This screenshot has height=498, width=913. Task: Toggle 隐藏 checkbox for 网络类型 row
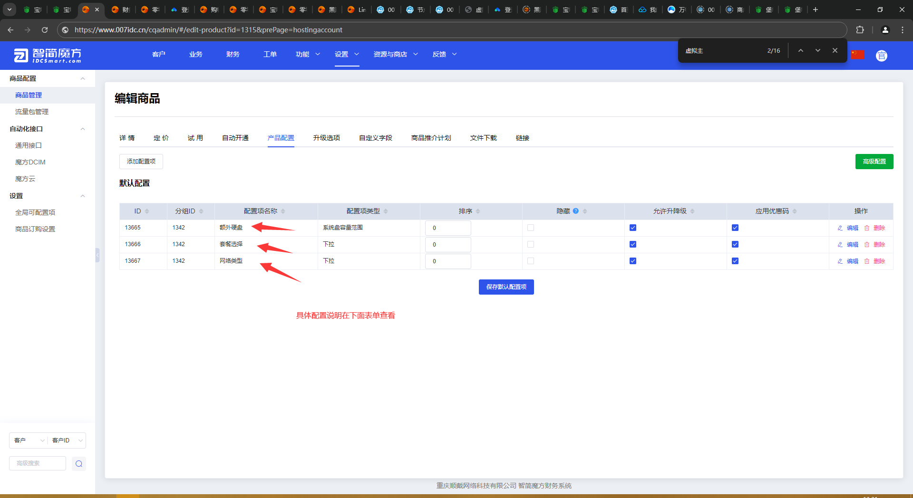(x=531, y=261)
